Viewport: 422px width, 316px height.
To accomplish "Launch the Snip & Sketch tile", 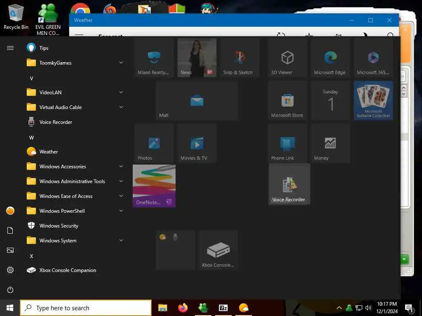I will 240,58.
